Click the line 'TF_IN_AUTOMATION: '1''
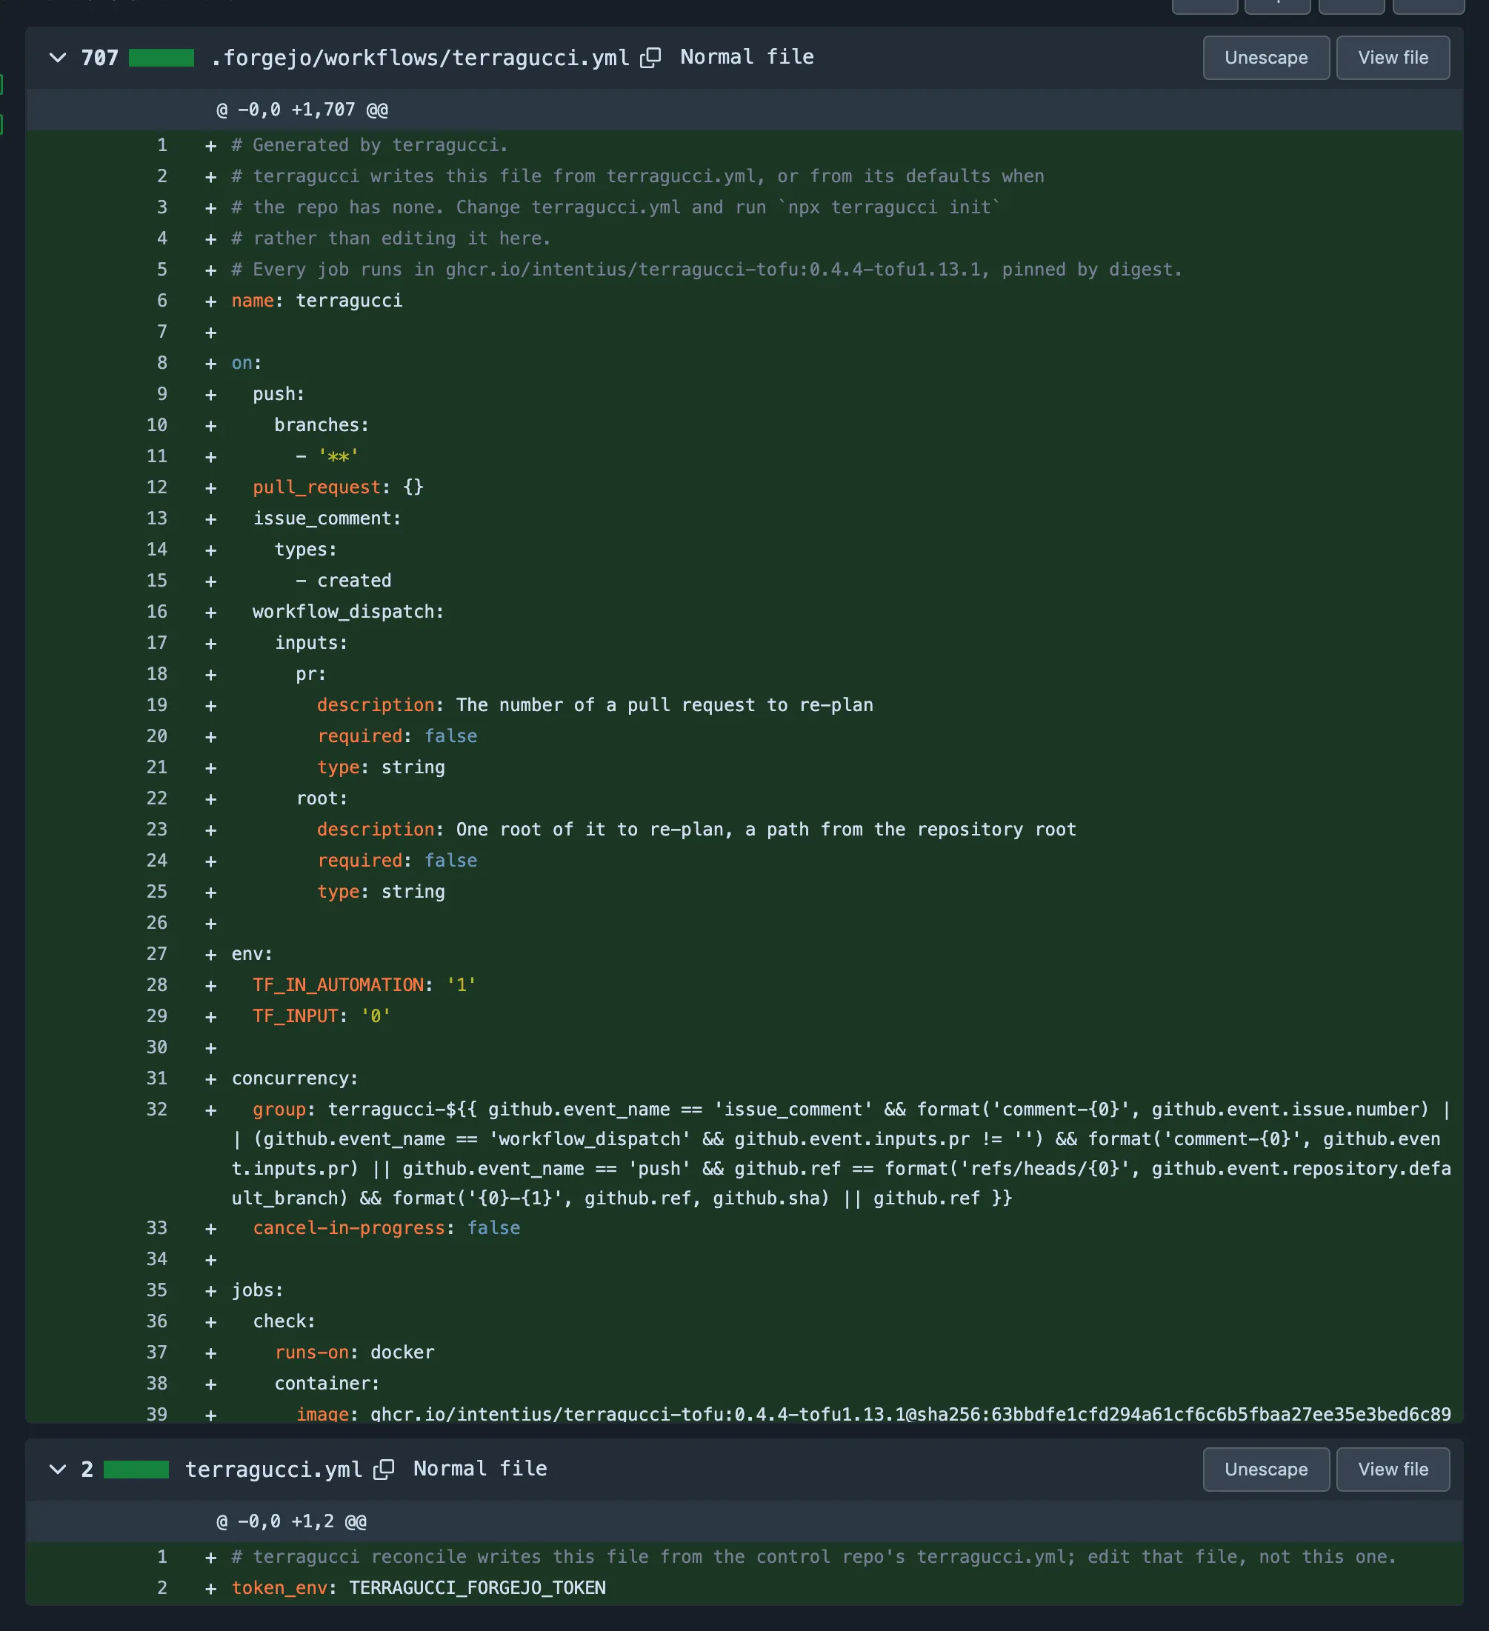Screen dimensions: 1489x1631 click(364, 985)
